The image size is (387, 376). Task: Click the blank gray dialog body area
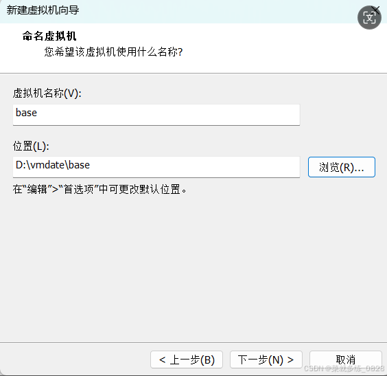pos(193,267)
